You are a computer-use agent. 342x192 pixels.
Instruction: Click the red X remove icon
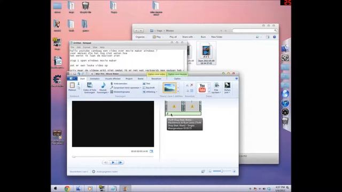[192, 85]
